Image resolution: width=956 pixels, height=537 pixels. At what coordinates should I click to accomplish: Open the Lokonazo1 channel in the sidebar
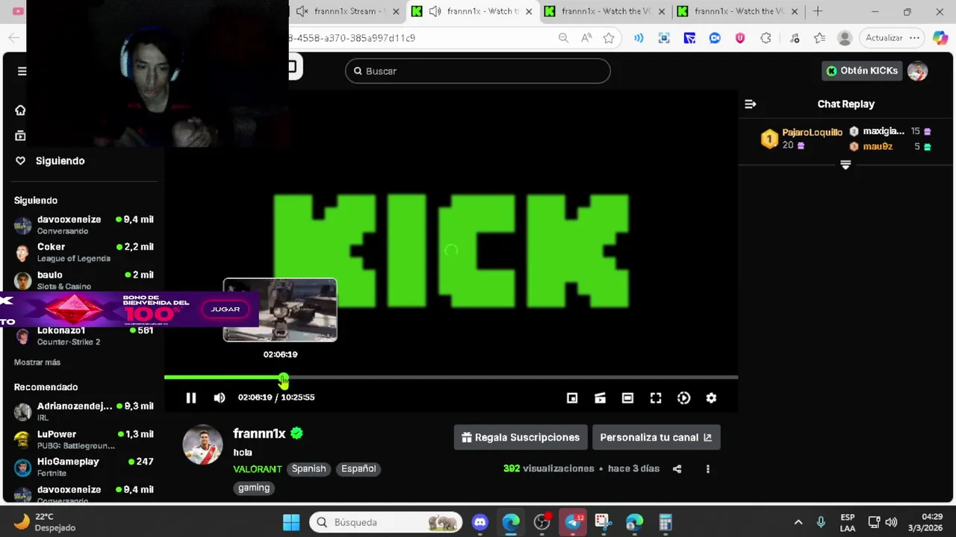(x=84, y=336)
